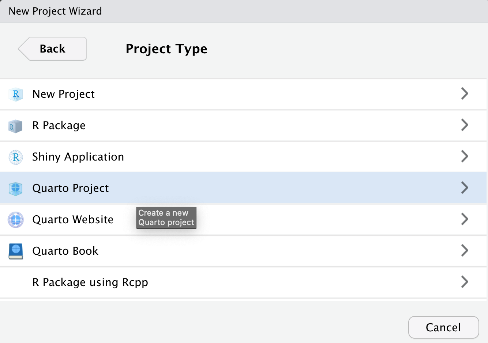Select the "R Package" label

pyautogui.click(x=59, y=126)
